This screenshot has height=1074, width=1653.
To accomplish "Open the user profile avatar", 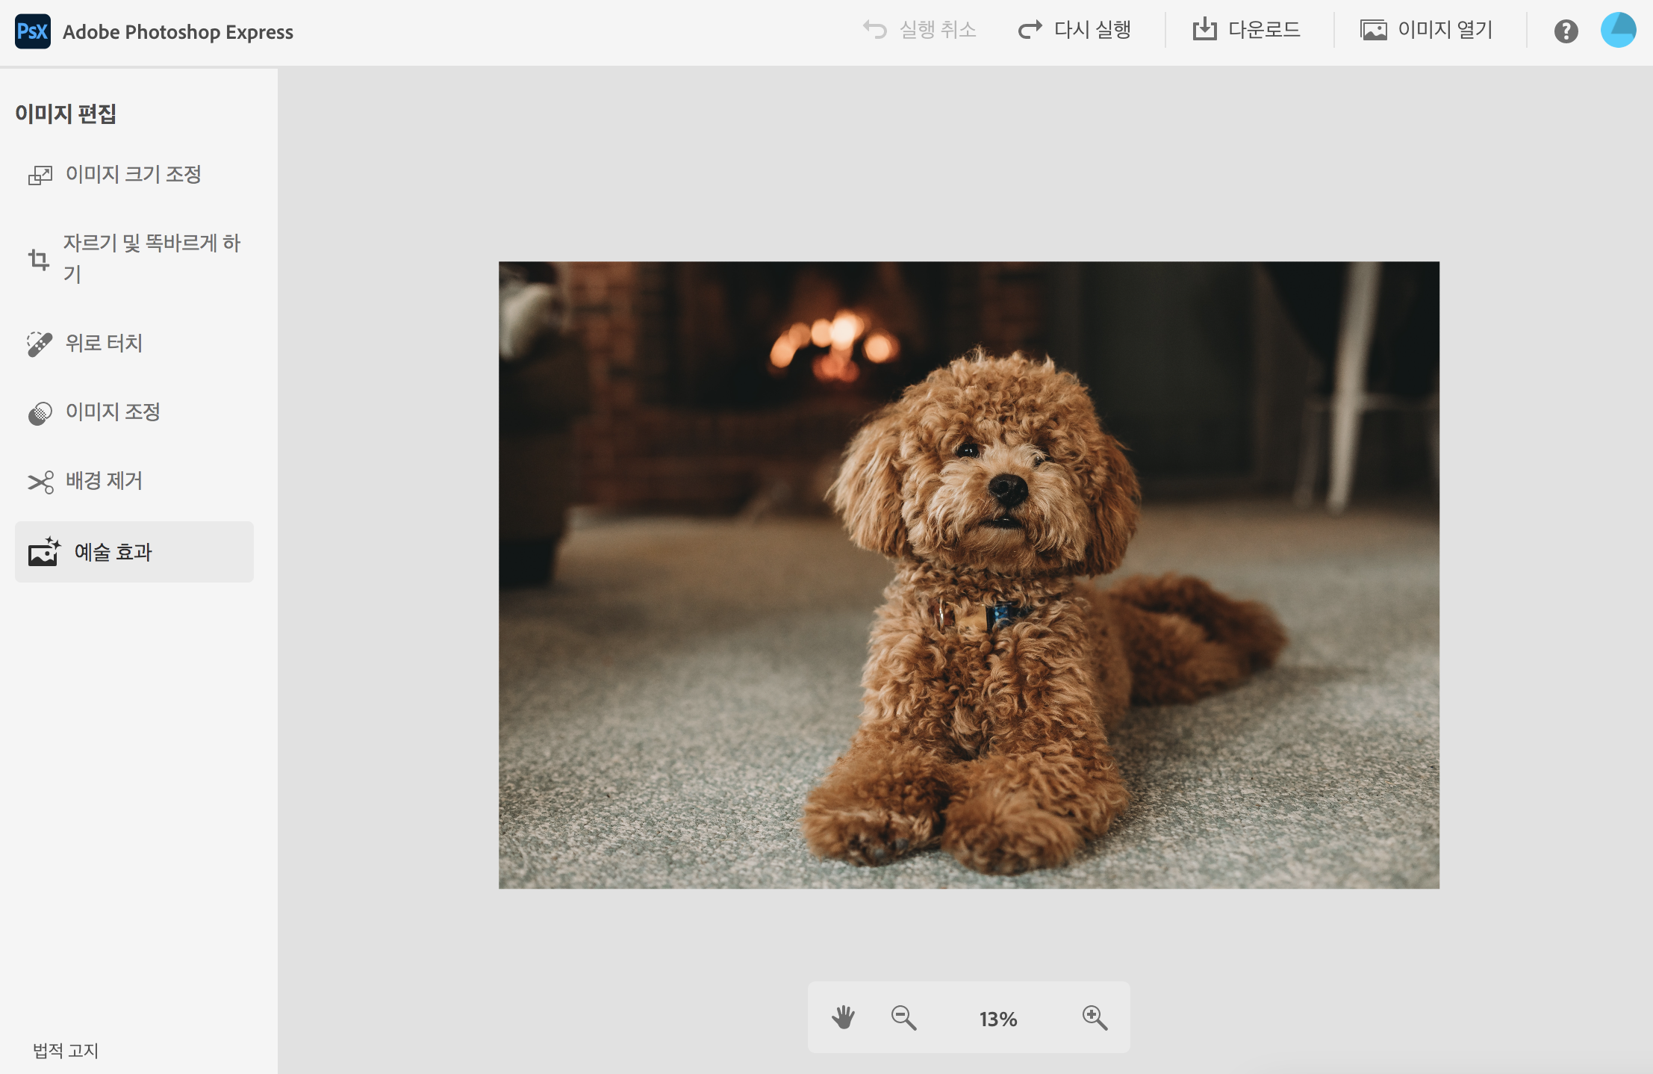I will [1618, 31].
